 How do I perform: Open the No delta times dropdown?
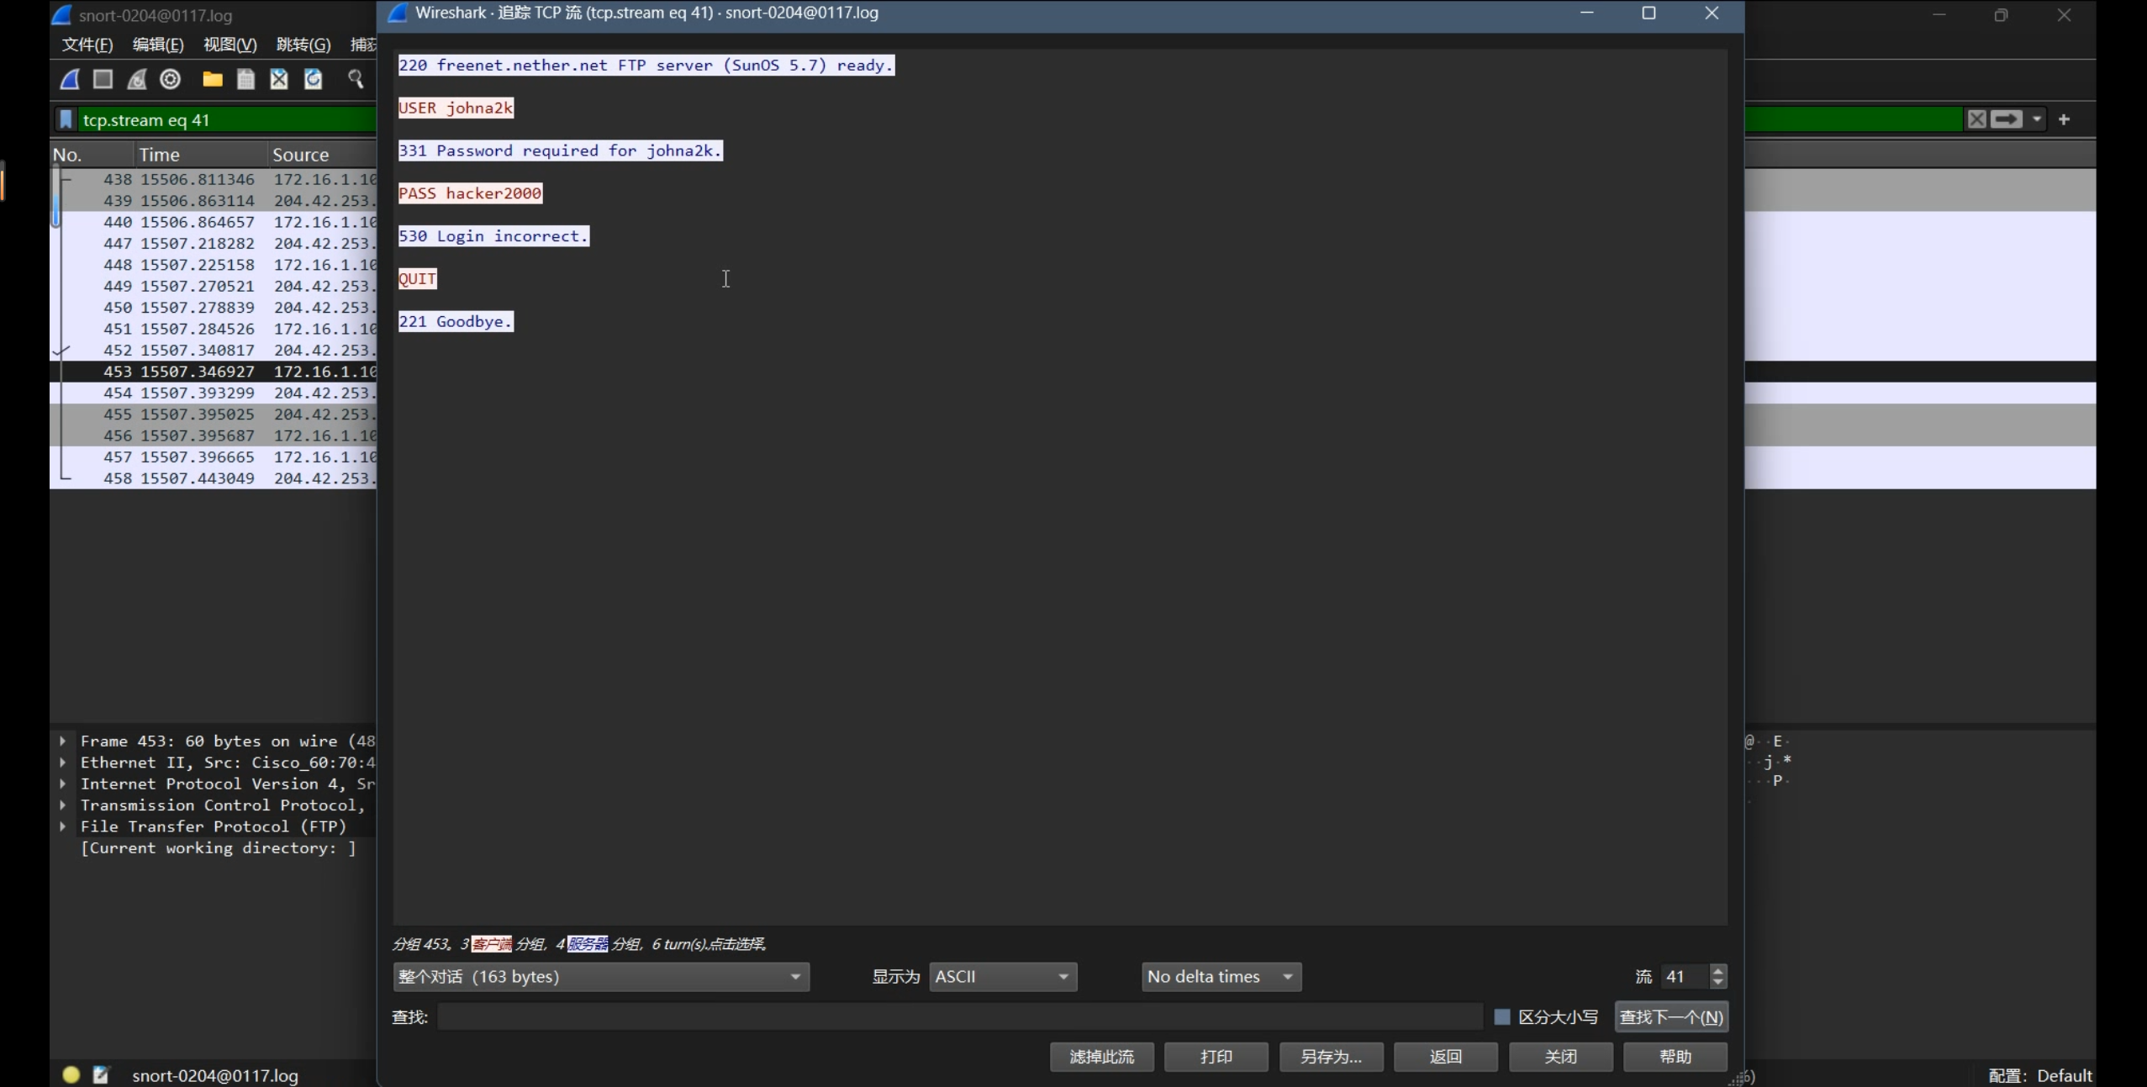tap(1221, 977)
